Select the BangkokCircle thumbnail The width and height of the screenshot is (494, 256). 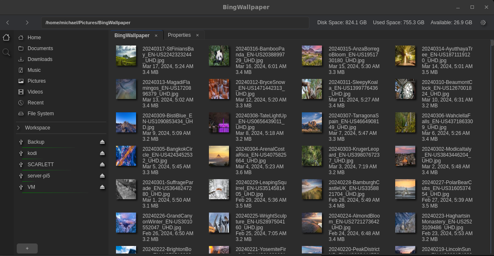tap(126, 156)
